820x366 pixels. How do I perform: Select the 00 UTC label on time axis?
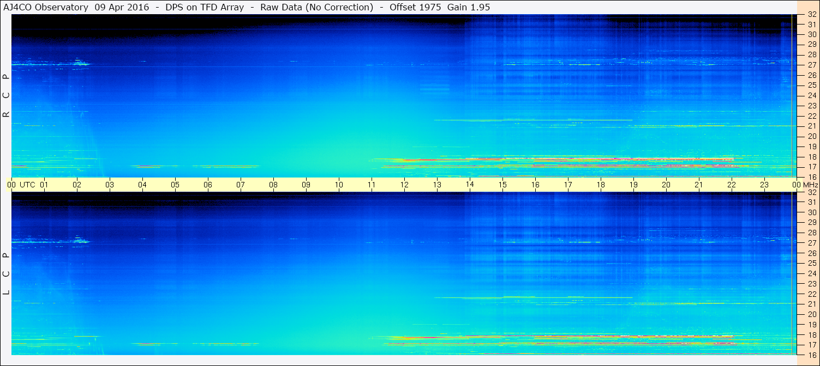(x=21, y=185)
